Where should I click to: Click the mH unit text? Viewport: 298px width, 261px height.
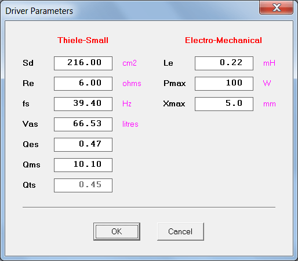270,63
